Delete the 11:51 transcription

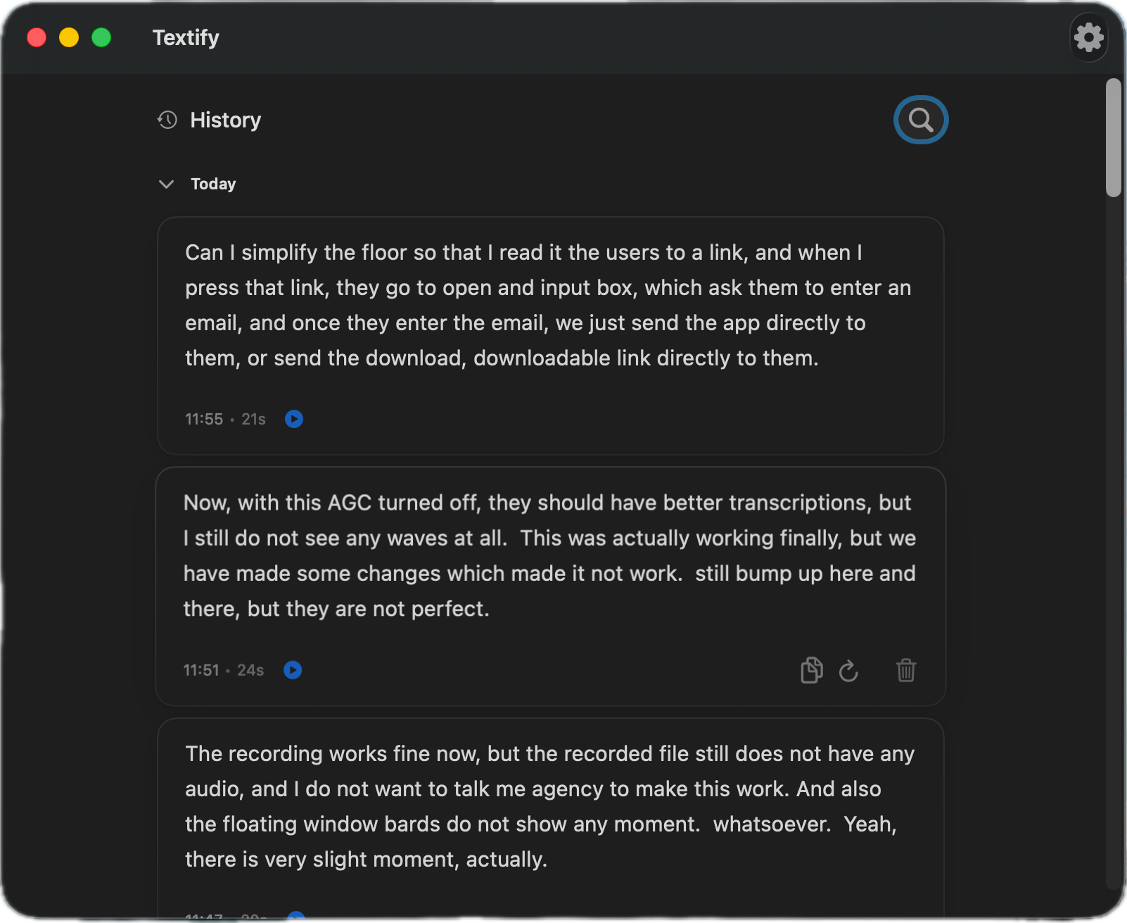[905, 670]
